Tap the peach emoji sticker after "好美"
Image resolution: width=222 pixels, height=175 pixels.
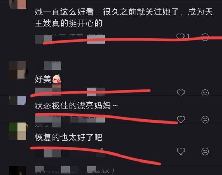coord(57,79)
